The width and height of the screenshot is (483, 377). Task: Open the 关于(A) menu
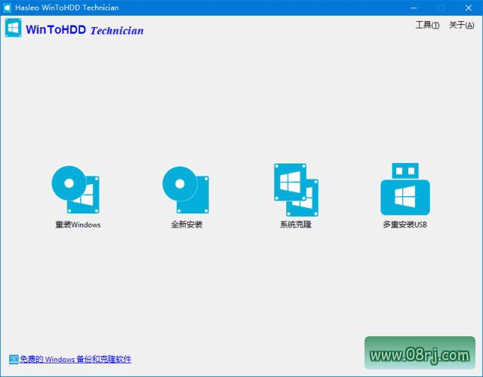point(461,25)
